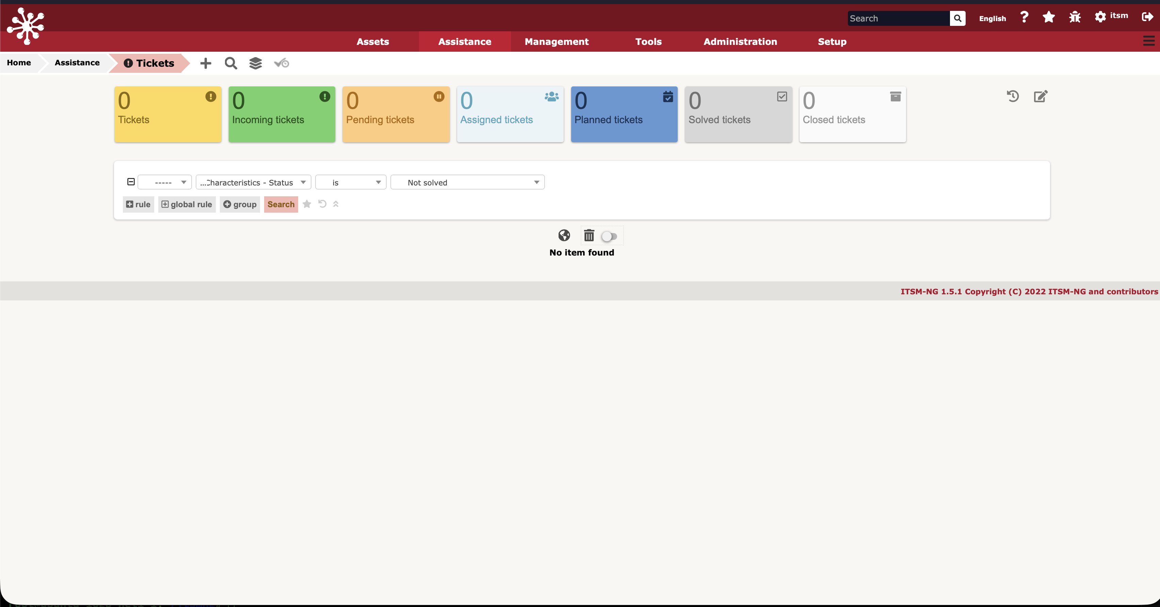Report a bug via the bug icon
Screen dimensions: 1160x607
tap(1075, 17)
